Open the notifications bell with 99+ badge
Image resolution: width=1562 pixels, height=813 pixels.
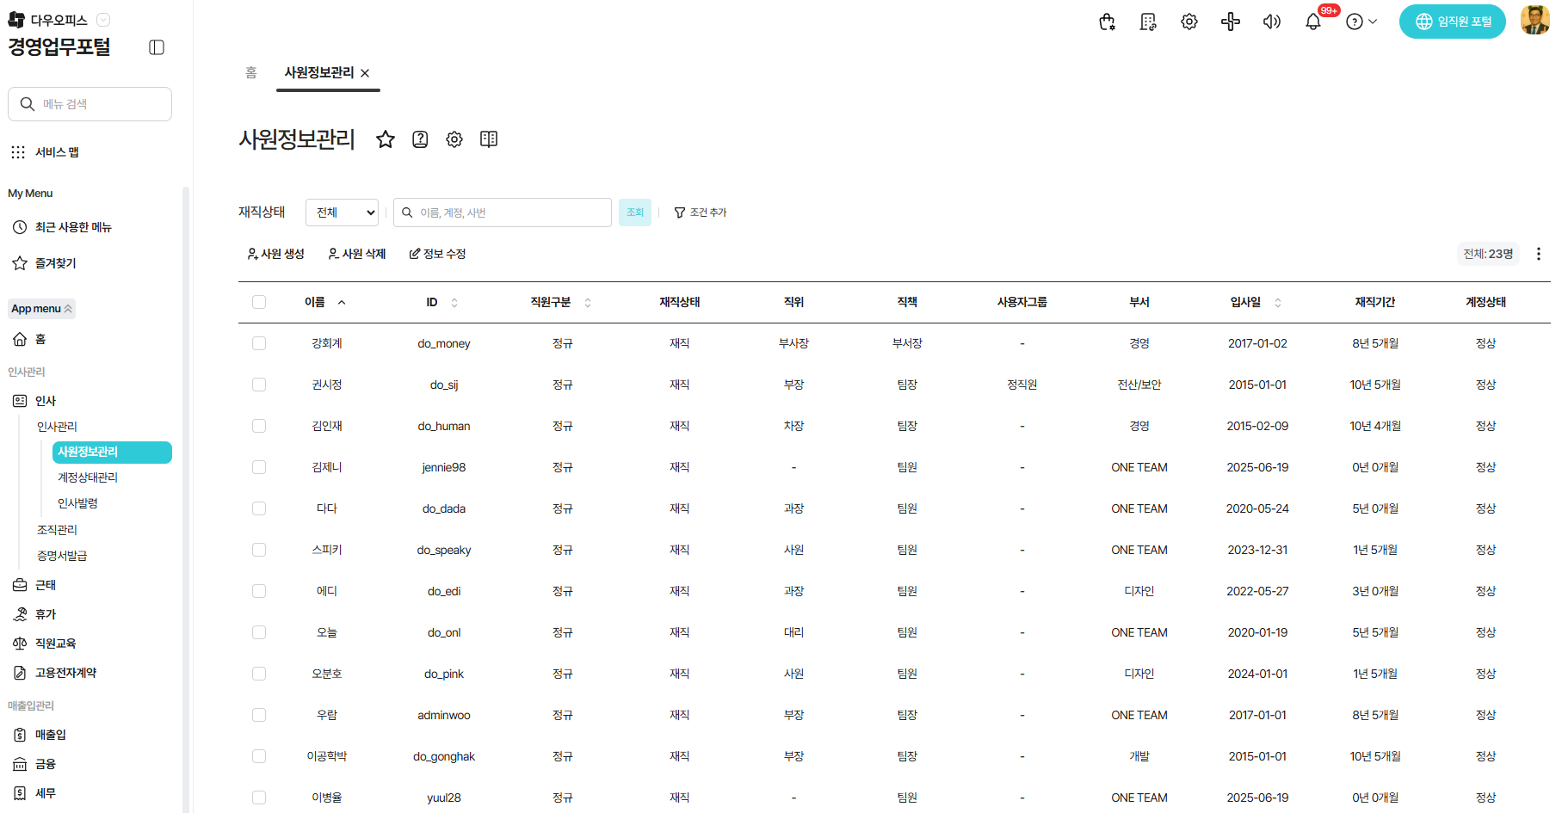click(x=1313, y=22)
